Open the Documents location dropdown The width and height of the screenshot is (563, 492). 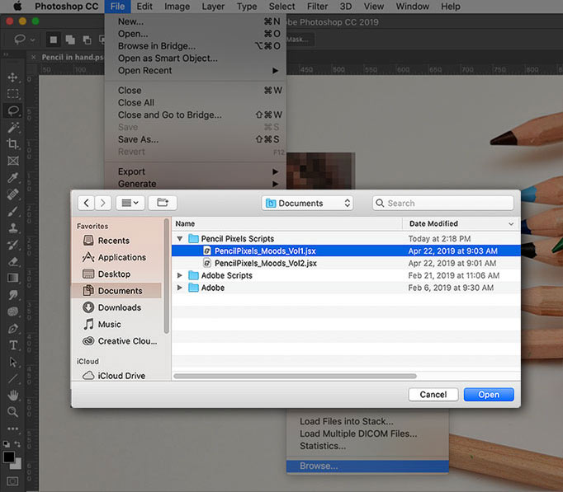tap(307, 204)
